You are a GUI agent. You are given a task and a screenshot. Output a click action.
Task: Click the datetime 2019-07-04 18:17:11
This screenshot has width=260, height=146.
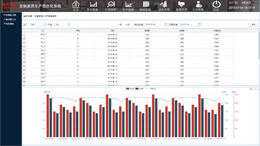[242, 8]
